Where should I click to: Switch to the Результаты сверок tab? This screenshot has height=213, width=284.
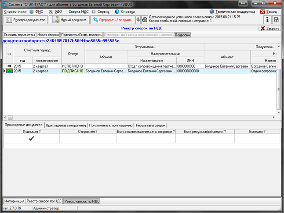pyautogui.click(x=150, y=125)
